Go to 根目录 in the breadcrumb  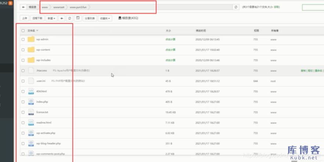coord(32,7)
